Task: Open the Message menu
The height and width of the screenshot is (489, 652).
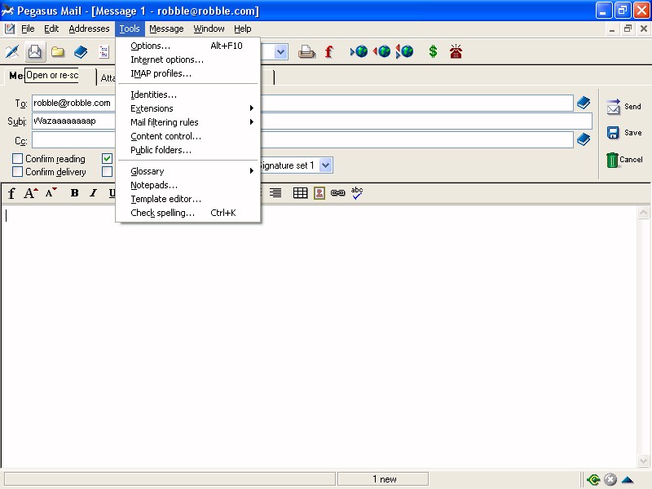Action: point(166,29)
